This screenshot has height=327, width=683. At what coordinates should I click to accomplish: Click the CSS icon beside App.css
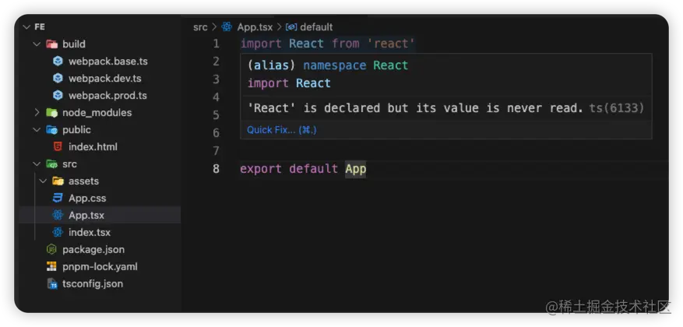58,198
